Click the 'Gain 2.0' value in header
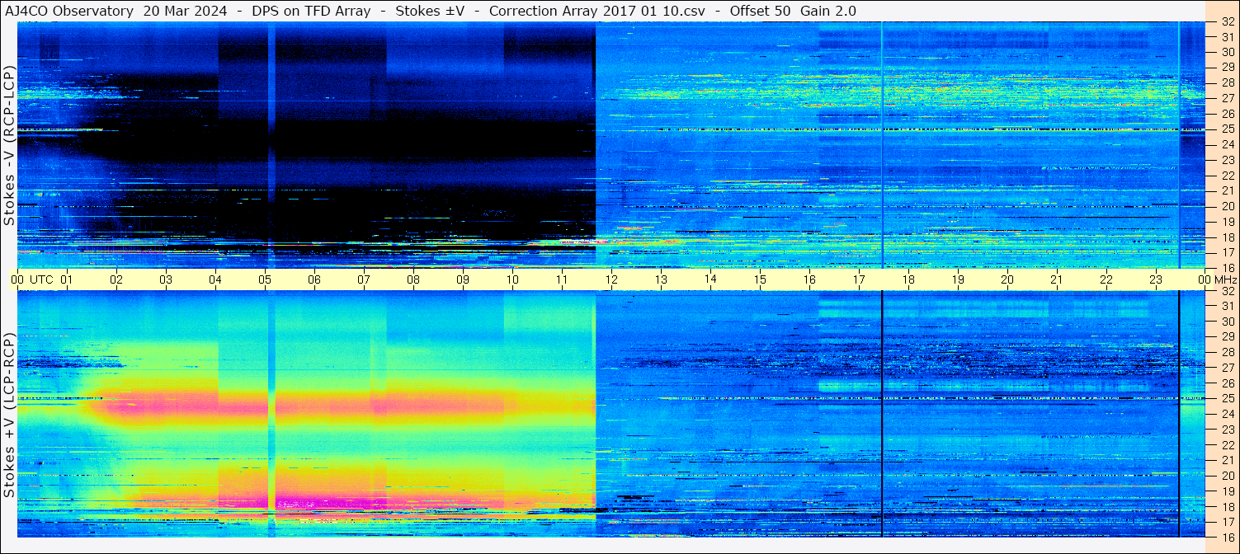The width and height of the screenshot is (1240, 554). click(828, 11)
